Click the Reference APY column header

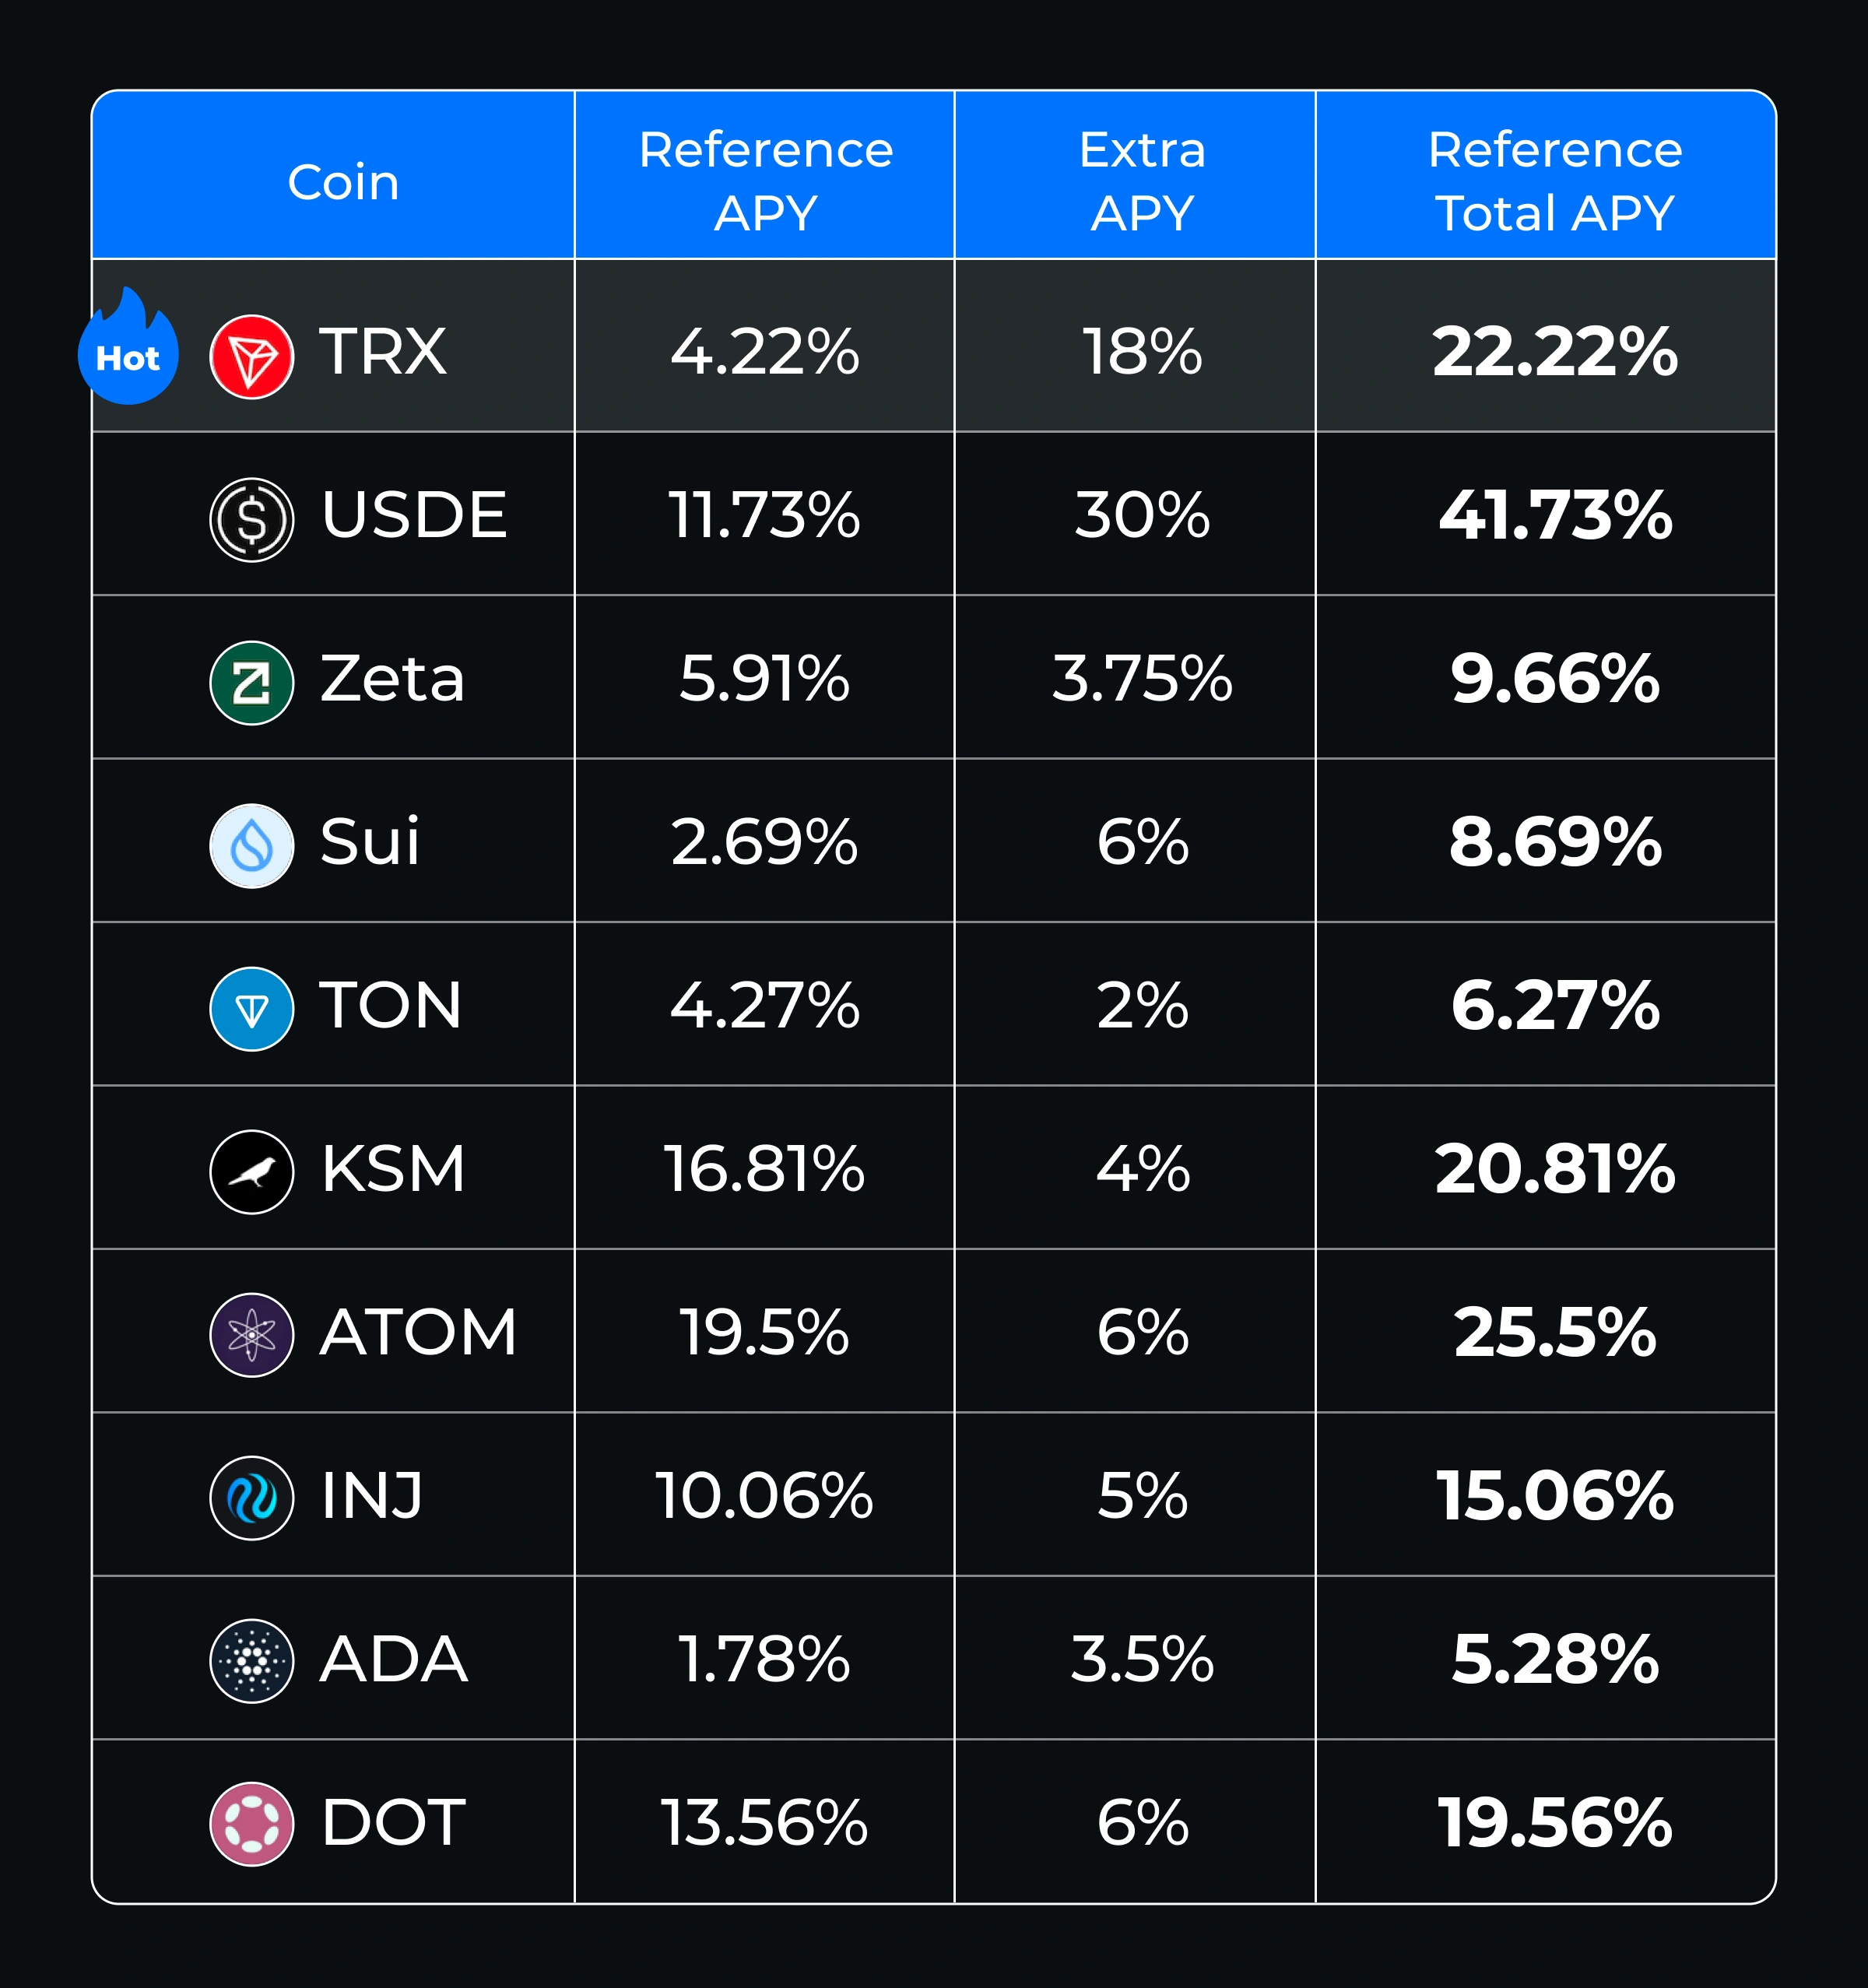point(765,181)
